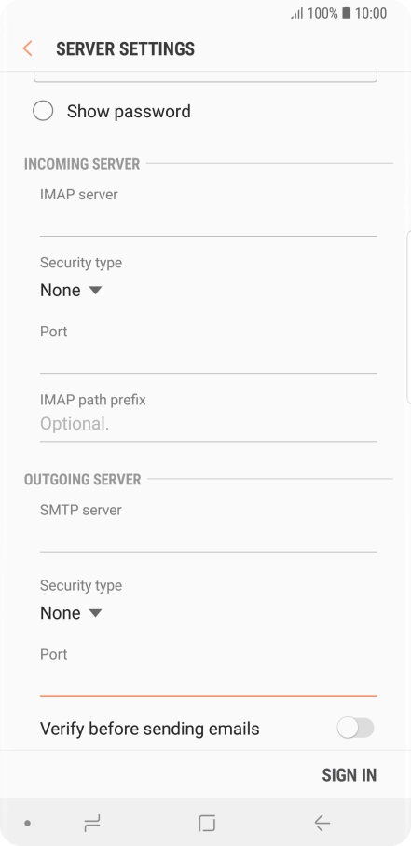This screenshot has height=846, width=411.
Task: Open recent apps from navigation bar
Action: [92, 823]
